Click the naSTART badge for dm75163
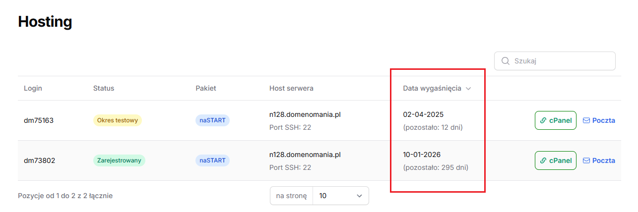This screenshot has width=638, height=212. point(212,120)
